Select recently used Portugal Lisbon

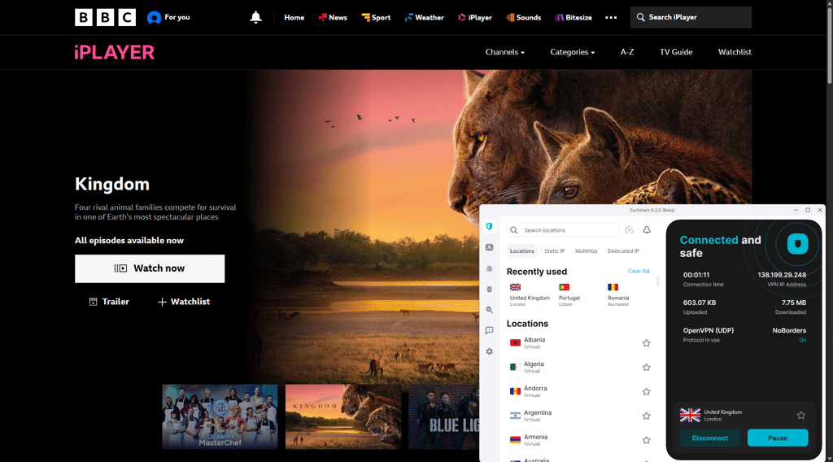[569, 294]
